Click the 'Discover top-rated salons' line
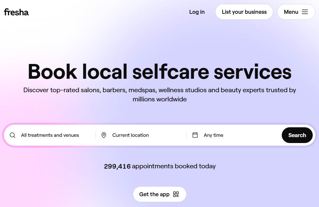The image size is (319, 207). coord(159,90)
